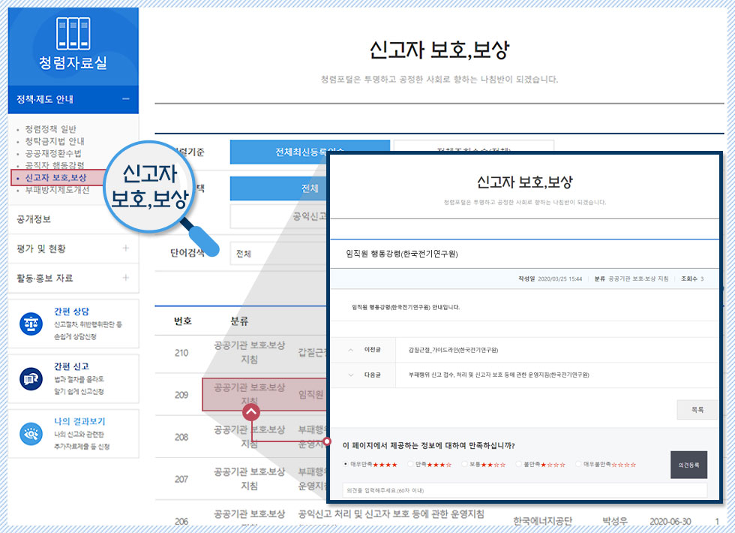
Task: Open the 전체 search type dropdown
Action: pos(278,254)
